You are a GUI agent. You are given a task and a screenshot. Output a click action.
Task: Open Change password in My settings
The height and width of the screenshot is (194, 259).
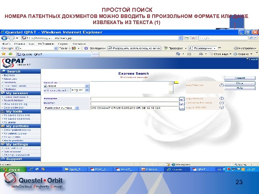coord(16,155)
